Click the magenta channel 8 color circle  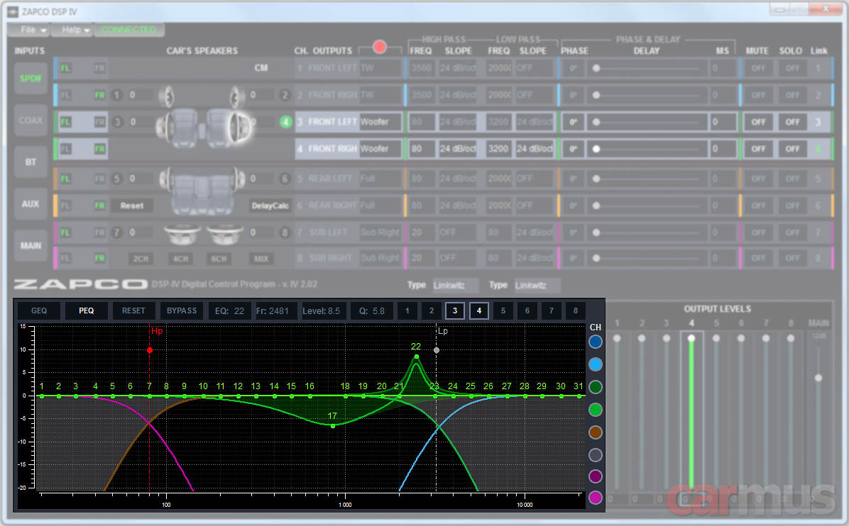coord(595,498)
